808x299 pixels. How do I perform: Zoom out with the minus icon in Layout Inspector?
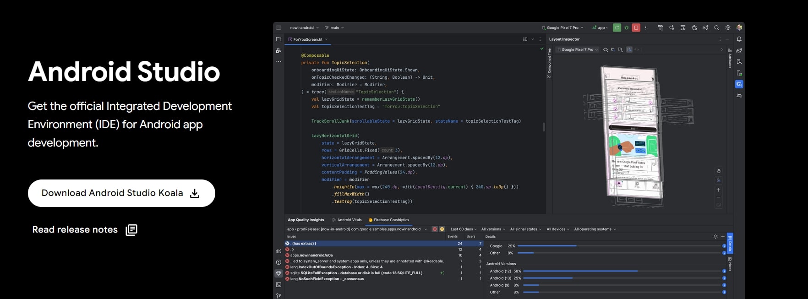[x=718, y=197]
